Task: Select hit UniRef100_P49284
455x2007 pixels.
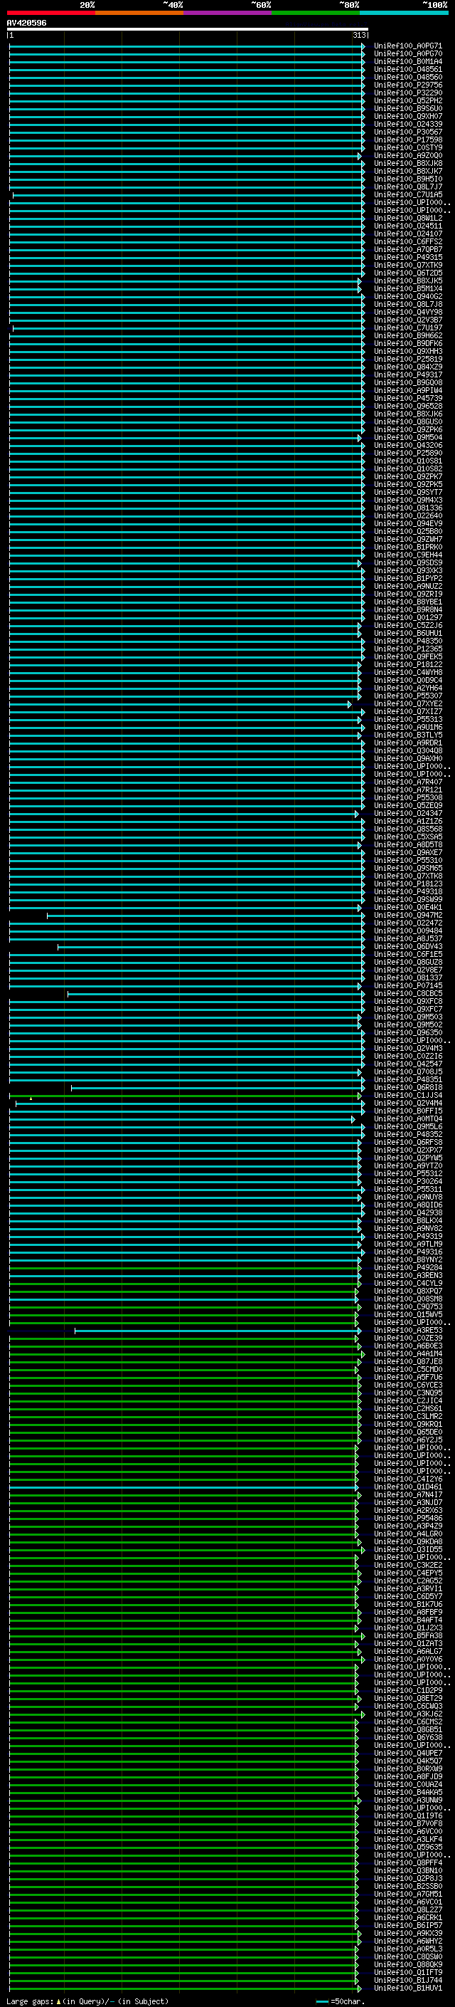Action: 407,1267
